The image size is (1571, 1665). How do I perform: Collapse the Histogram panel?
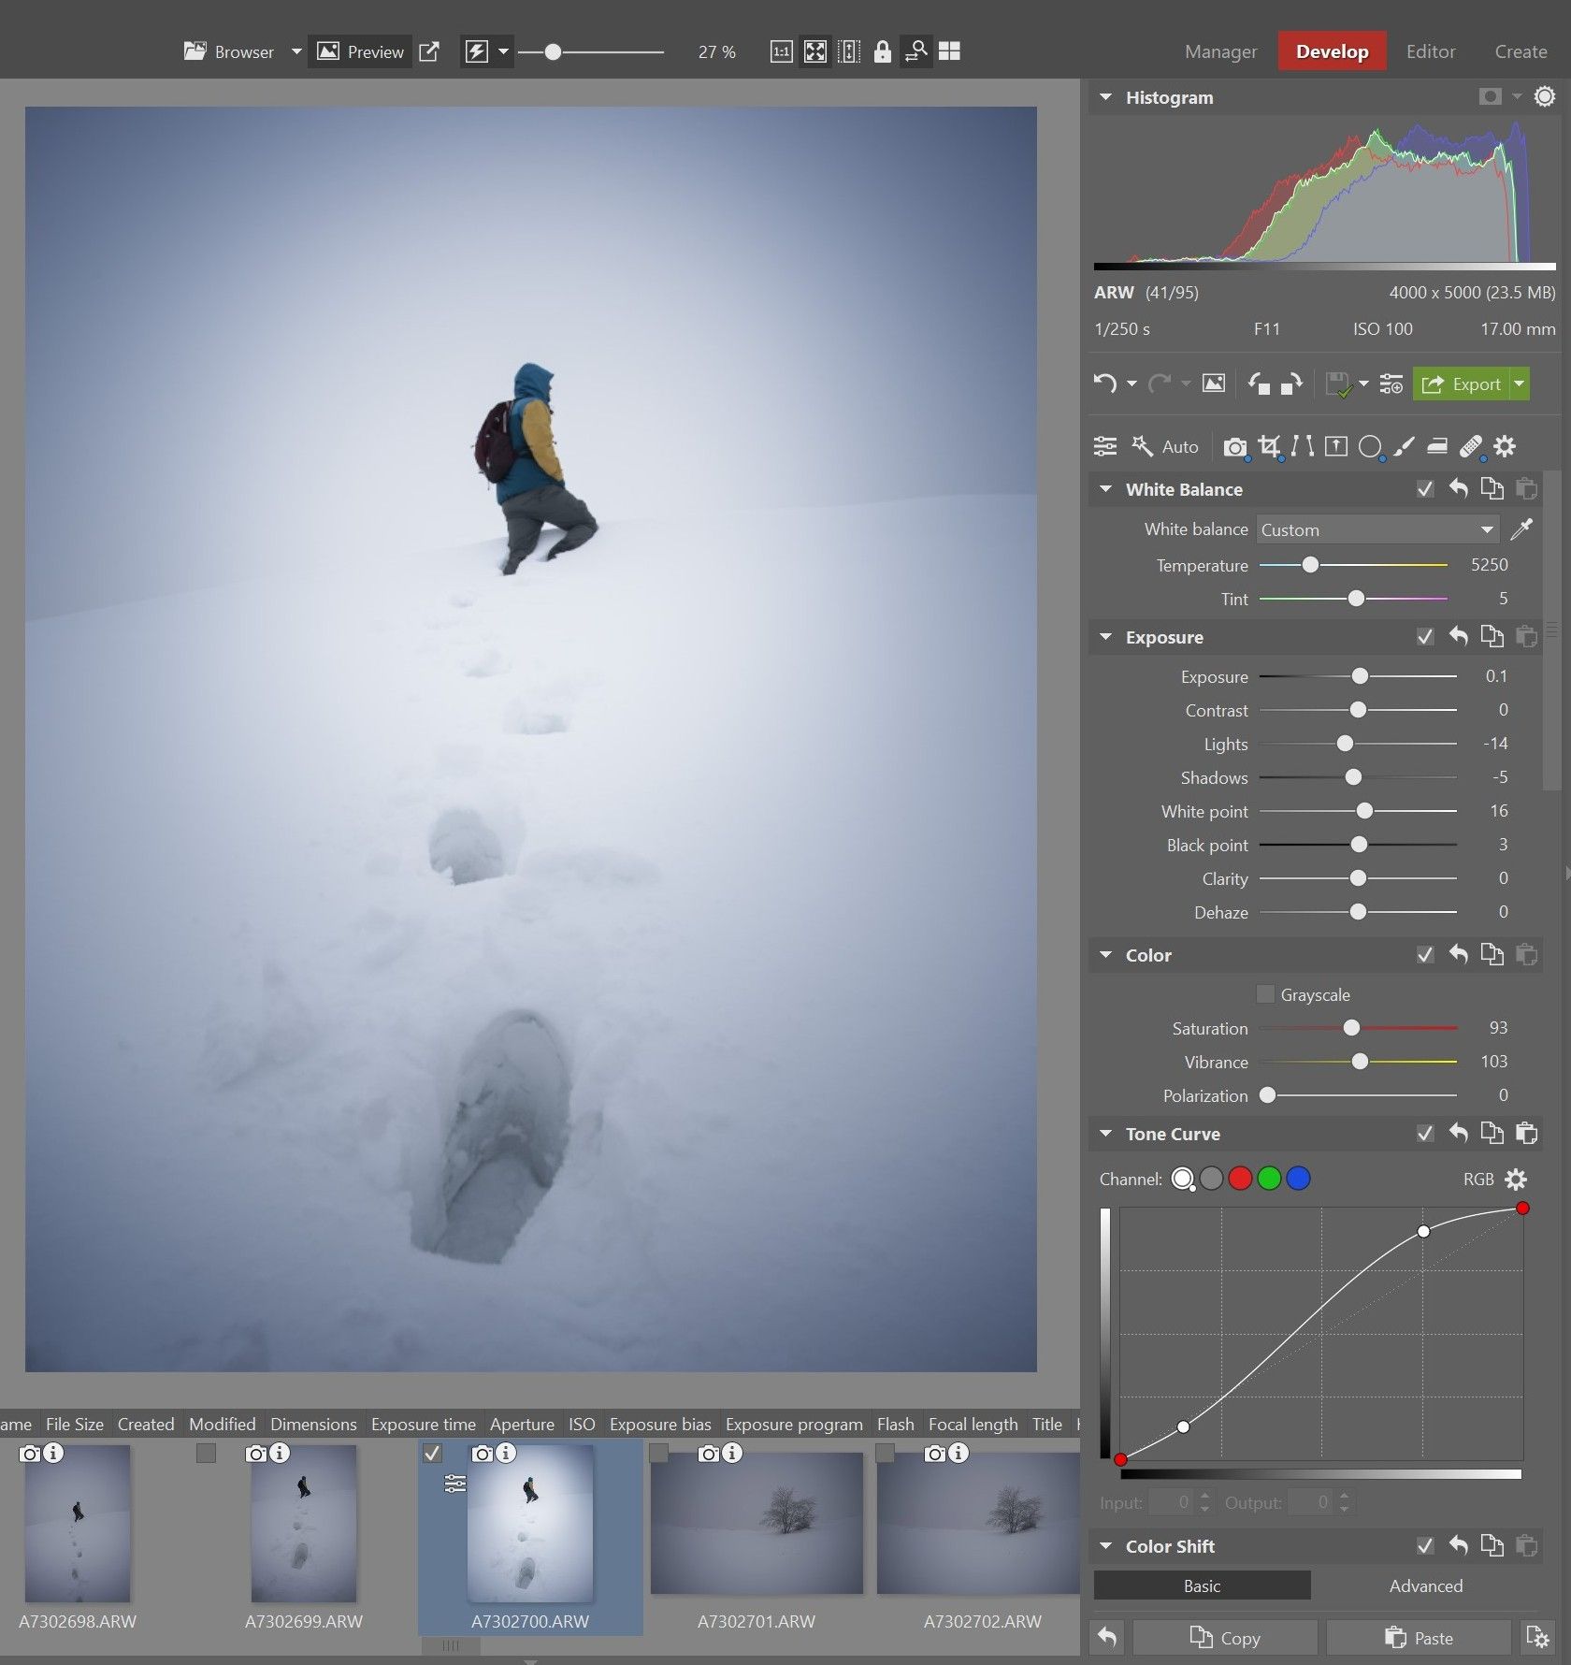(x=1106, y=97)
